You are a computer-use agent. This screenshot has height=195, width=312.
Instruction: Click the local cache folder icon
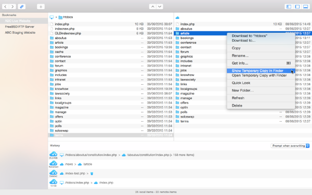[51, 51]
